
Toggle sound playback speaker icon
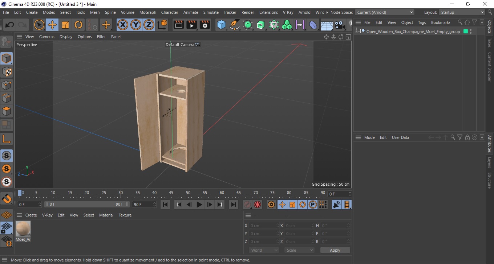point(337,205)
